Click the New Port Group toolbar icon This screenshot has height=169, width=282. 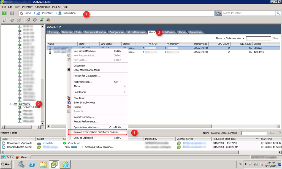click(42, 20)
